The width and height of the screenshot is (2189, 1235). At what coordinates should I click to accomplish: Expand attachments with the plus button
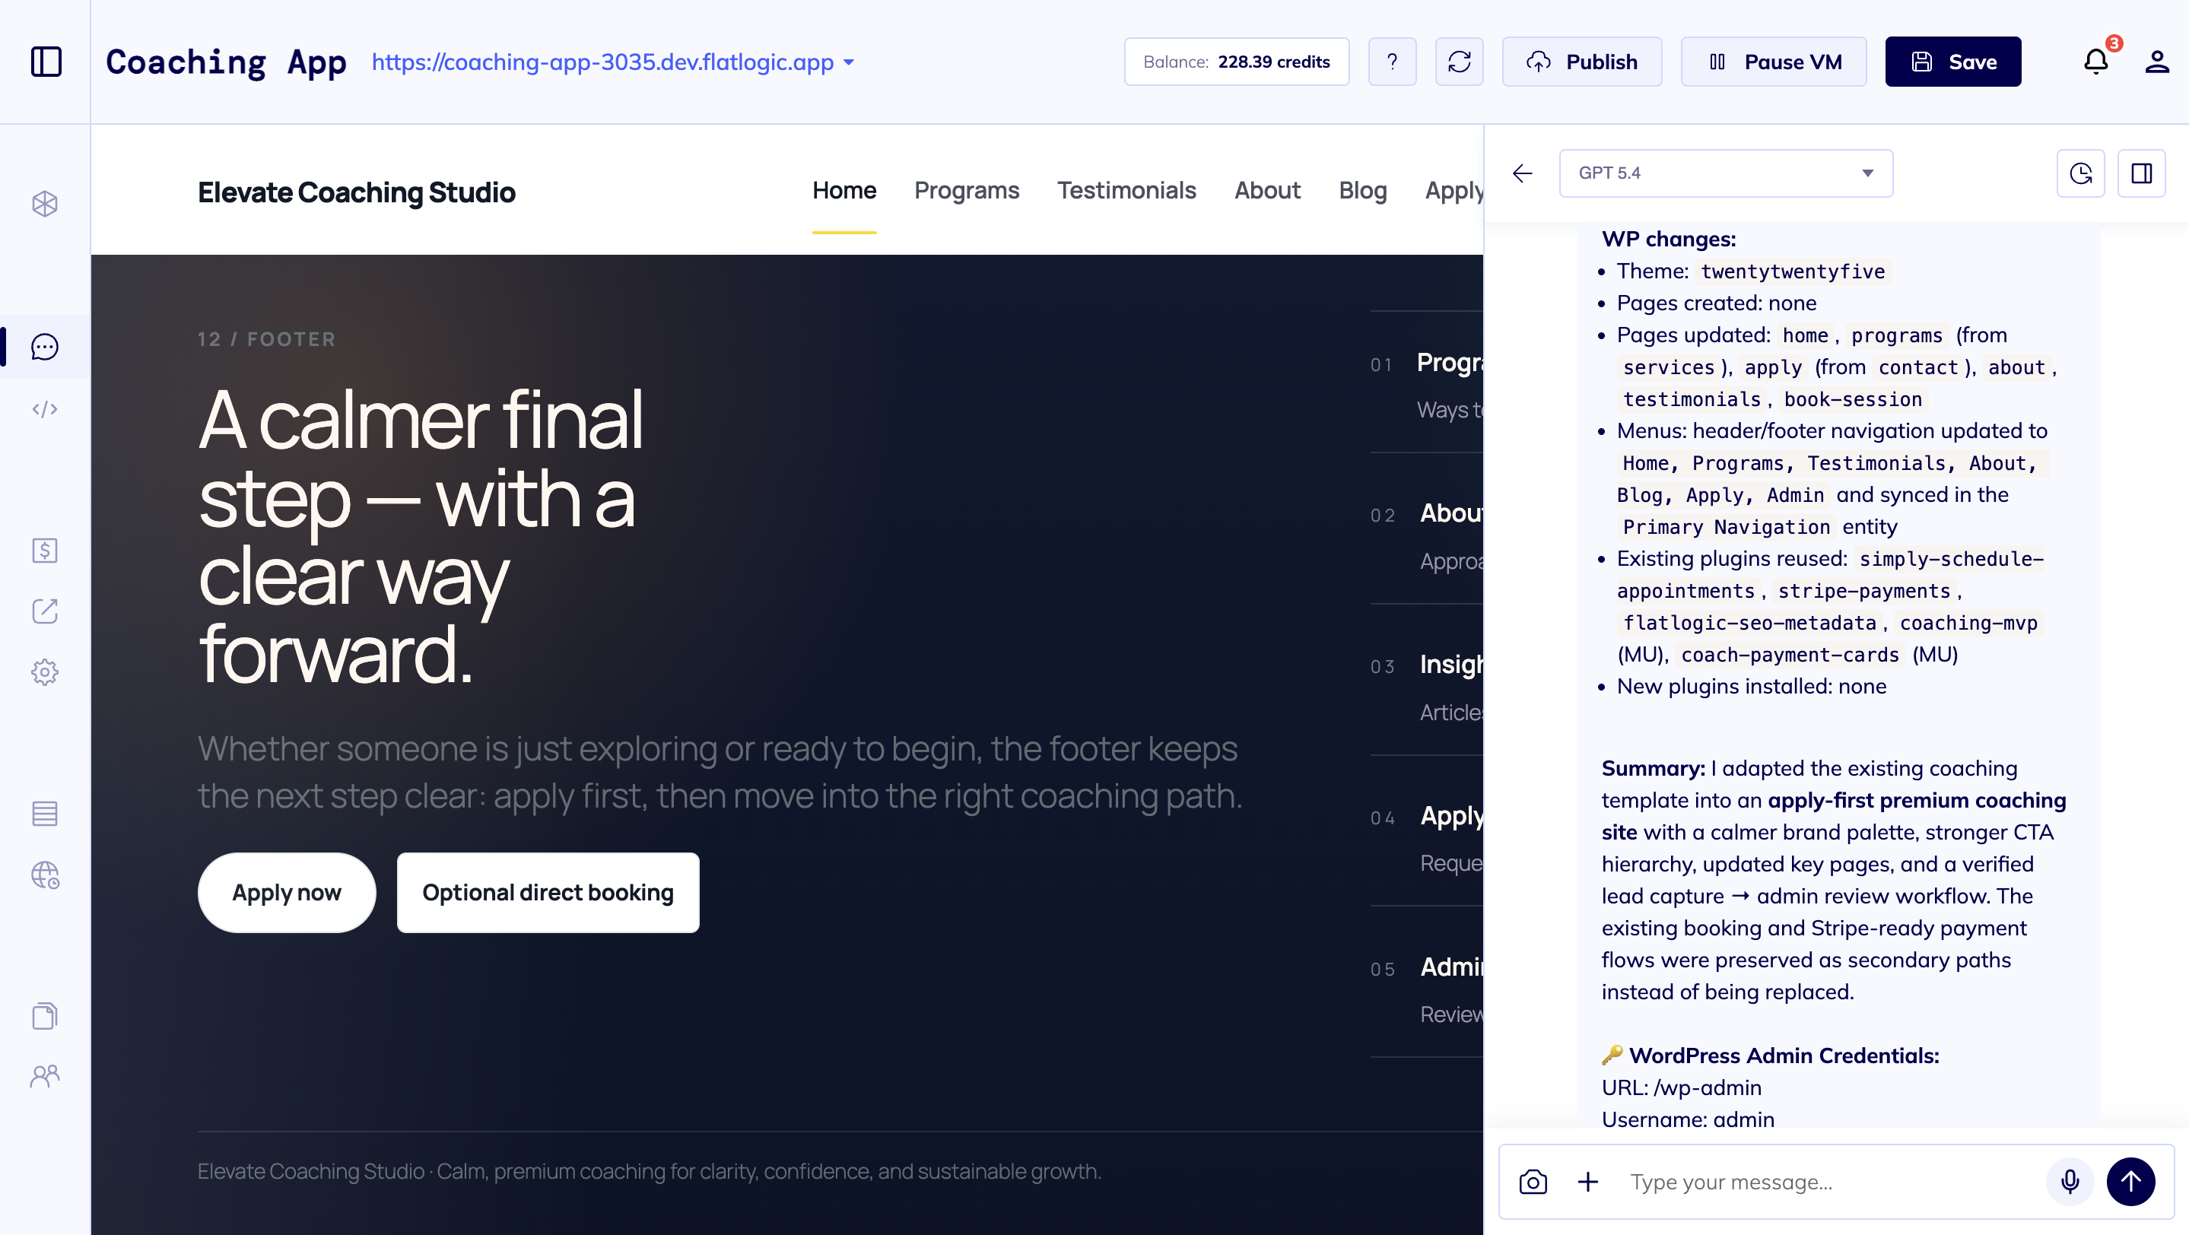coord(1587,1182)
